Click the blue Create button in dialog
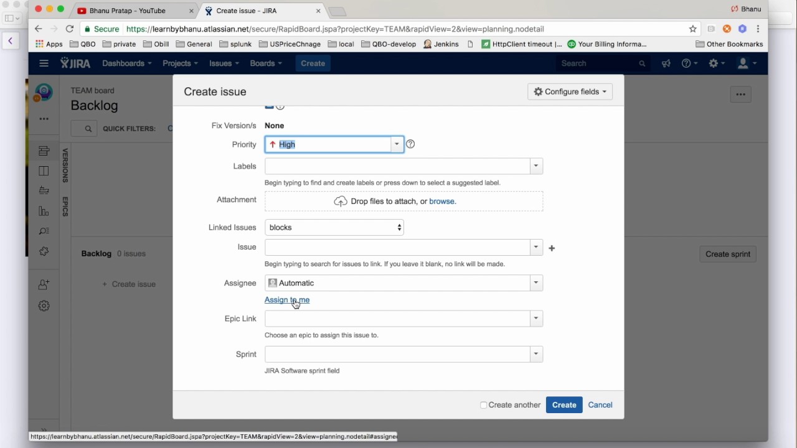The height and width of the screenshot is (448, 797). coord(564,405)
